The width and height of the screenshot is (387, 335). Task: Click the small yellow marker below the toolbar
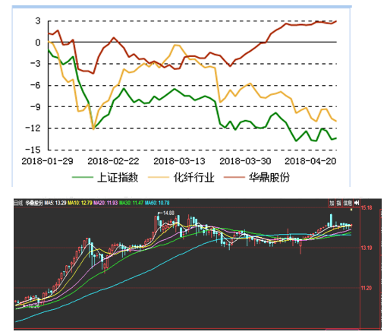click(351, 210)
